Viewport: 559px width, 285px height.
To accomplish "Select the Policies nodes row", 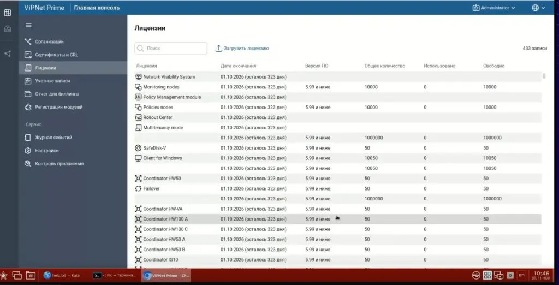I will (x=337, y=107).
